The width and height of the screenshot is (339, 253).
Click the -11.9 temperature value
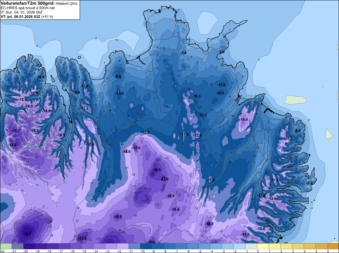tap(211, 180)
